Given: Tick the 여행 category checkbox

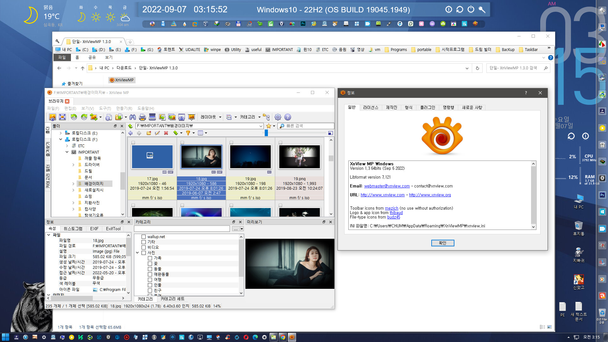Looking at the screenshot, I should (150, 280).
